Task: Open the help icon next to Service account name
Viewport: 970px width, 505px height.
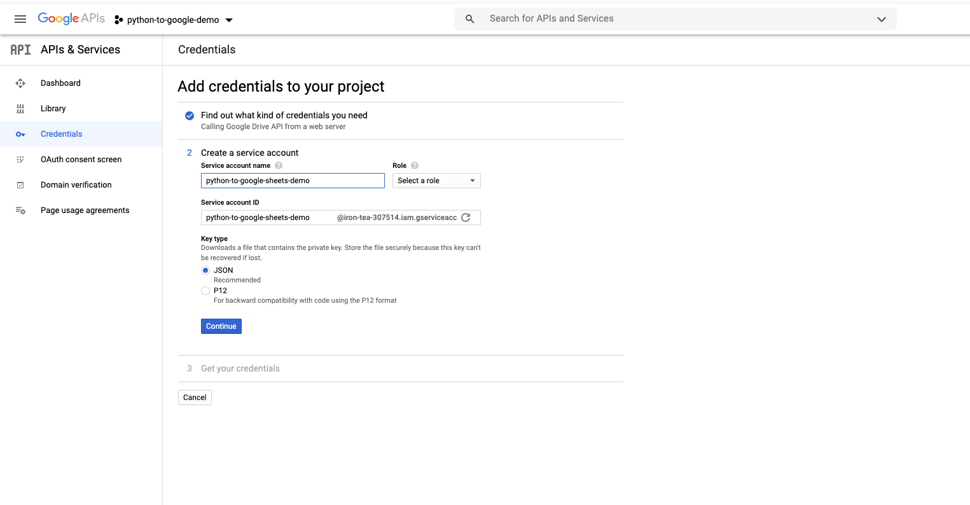Action: pos(279,165)
